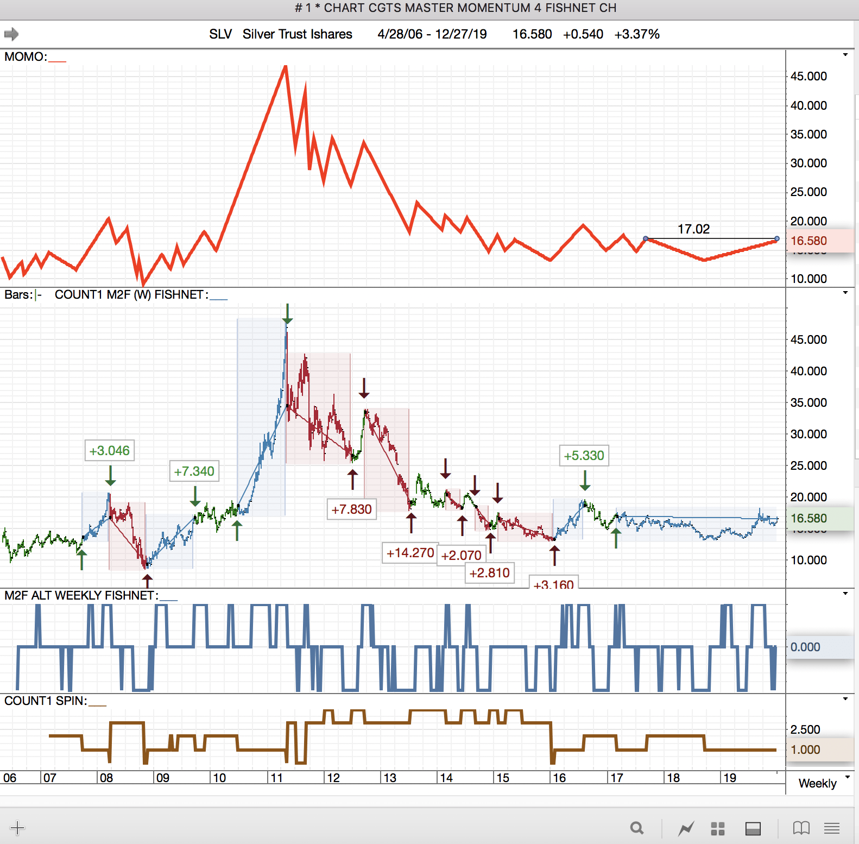Open the COUNT1 M2F FISHNET pane dropdown arrow
Image resolution: width=859 pixels, height=844 pixels.
845,293
